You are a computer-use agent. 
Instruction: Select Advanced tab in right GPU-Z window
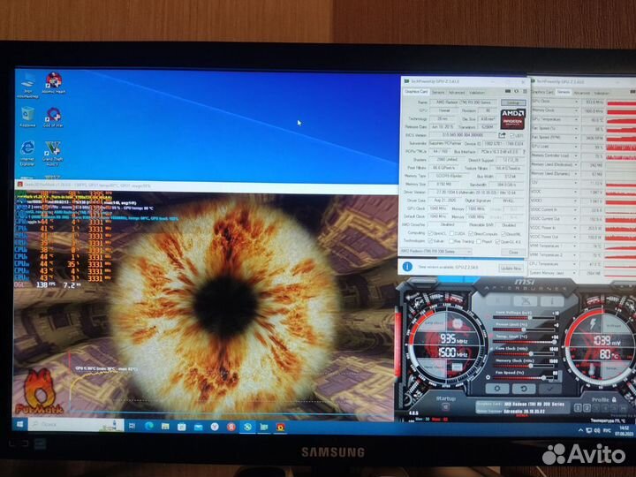click(582, 93)
